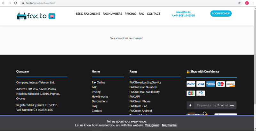Click Yes, great! in survey banner
This screenshot has height=131, width=256.
(152, 125)
